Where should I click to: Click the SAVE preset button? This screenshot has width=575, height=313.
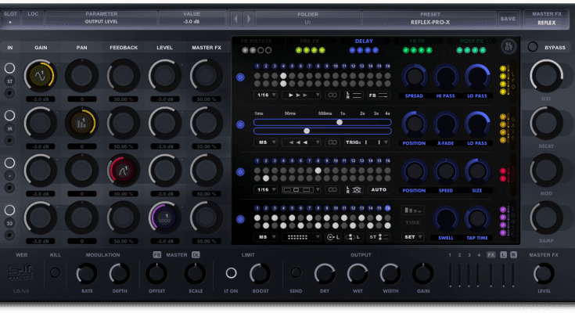coord(508,18)
